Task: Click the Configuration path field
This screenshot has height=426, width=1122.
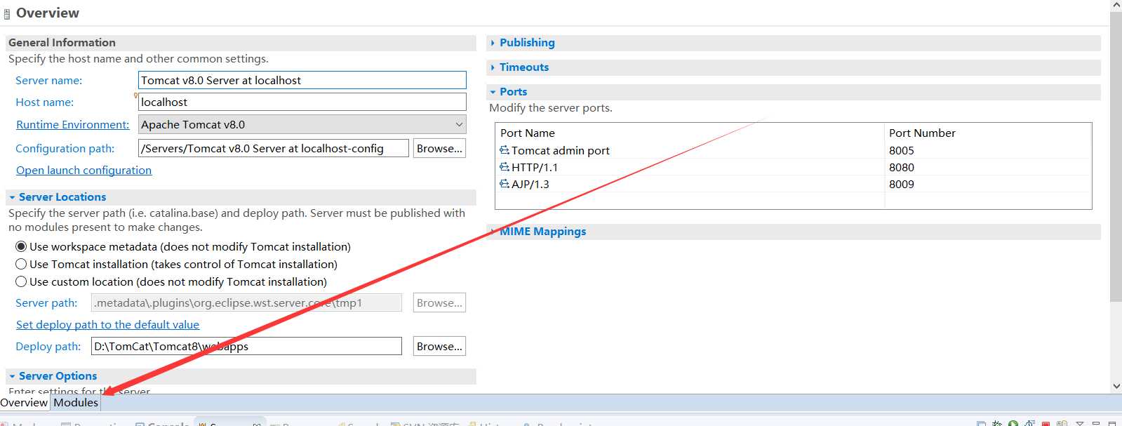Action: pos(274,148)
